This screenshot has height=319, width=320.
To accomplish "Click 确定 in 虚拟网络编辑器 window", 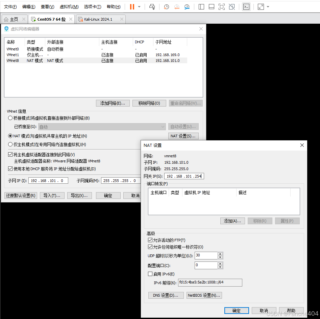I will pyautogui.click(x=108, y=196).
